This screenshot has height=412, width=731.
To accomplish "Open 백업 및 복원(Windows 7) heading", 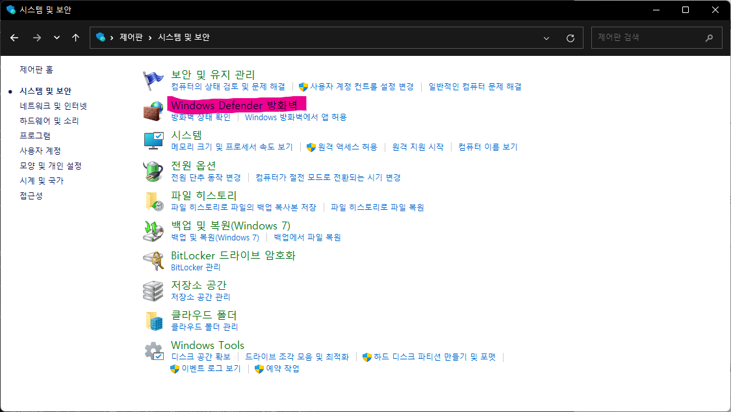I will coord(230,225).
